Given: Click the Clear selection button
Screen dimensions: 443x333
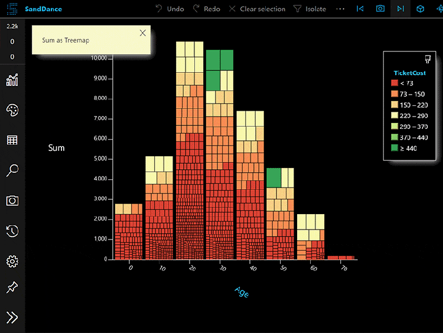Looking at the screenshot, I should pos(257,9).
